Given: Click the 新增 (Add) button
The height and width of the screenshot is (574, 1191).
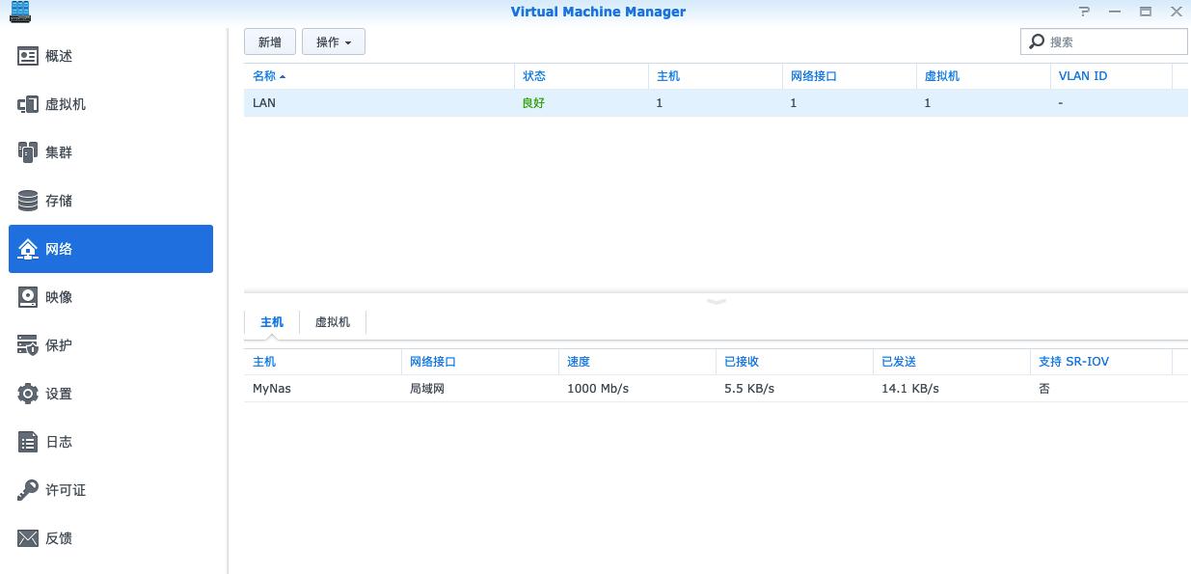Looking at the screenshot, I should coord(269,41).
